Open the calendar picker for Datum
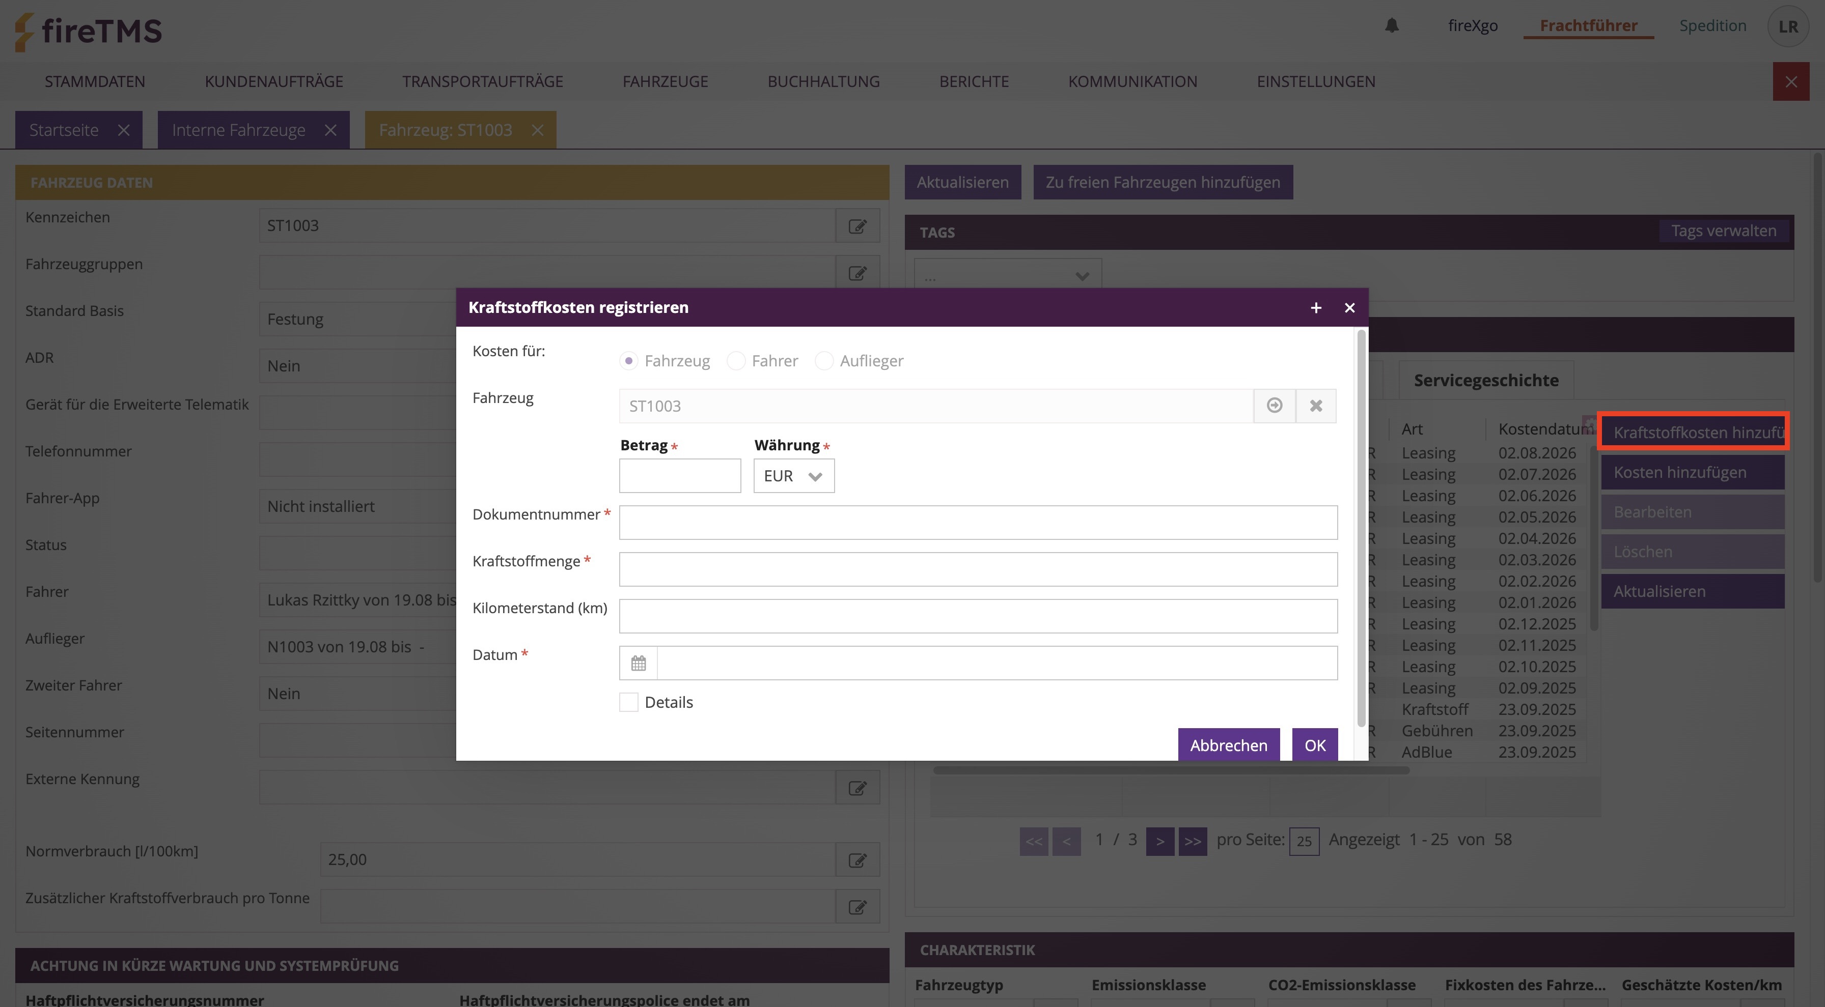Image resolution: width=1825 pixels, height=1007 pixels. (x=639, y=664)
